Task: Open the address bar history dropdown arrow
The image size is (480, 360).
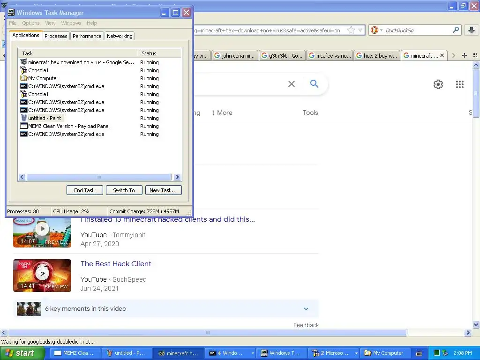Action: pos(360,30)
